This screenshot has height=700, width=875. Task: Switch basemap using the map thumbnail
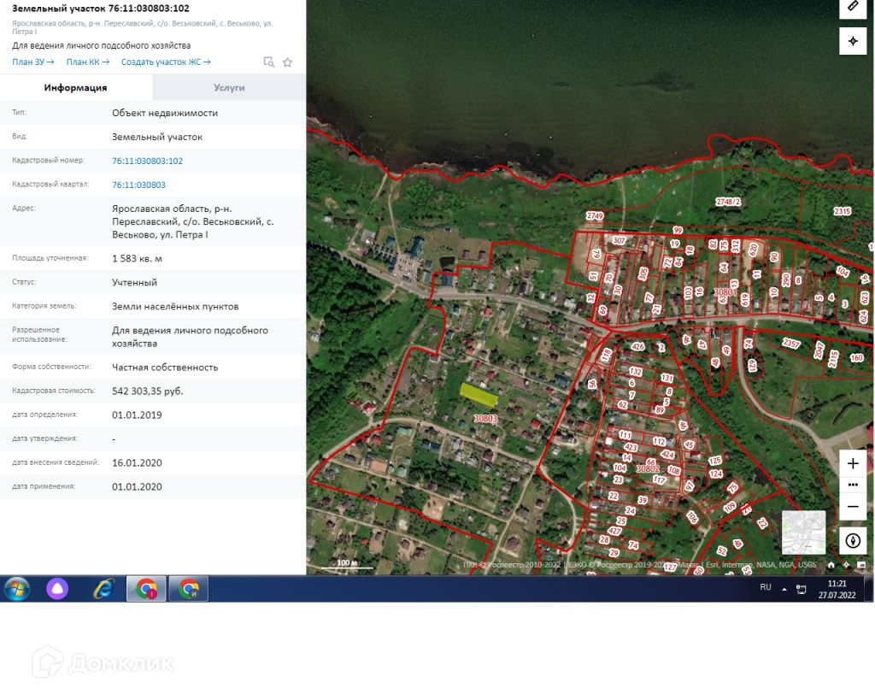803,532
